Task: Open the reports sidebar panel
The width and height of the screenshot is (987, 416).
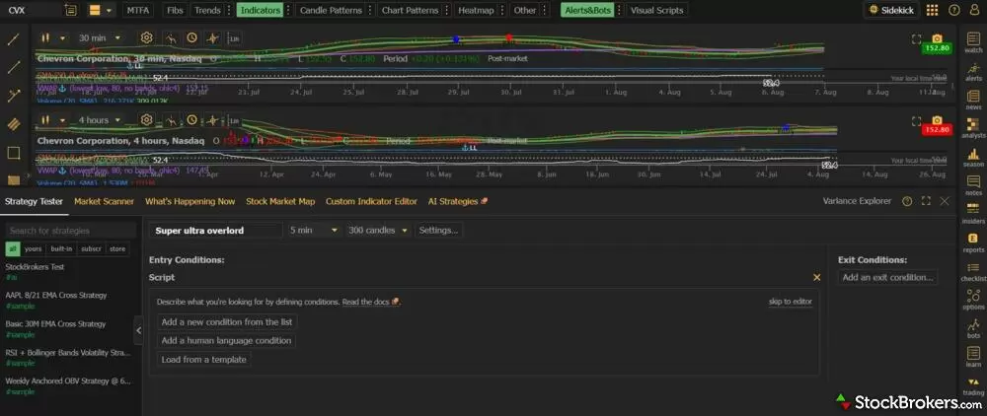Action: coord(973,242)
